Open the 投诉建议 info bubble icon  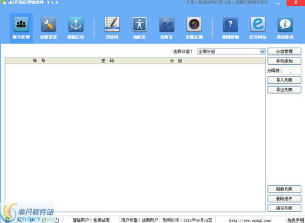tap(285, 28)
